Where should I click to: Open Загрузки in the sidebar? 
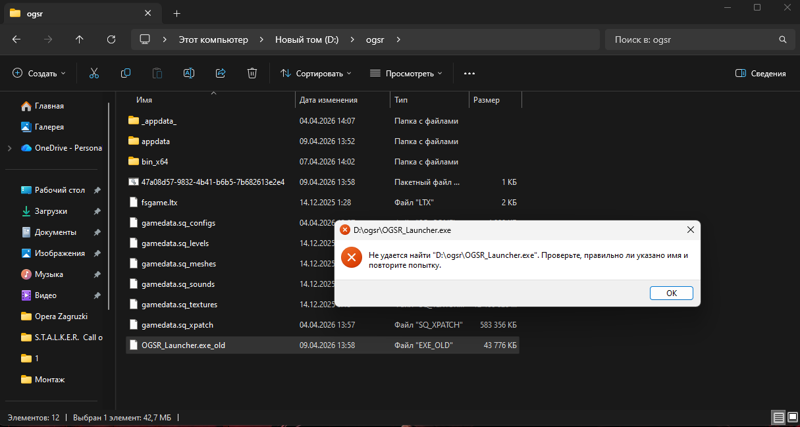(51, 211)
